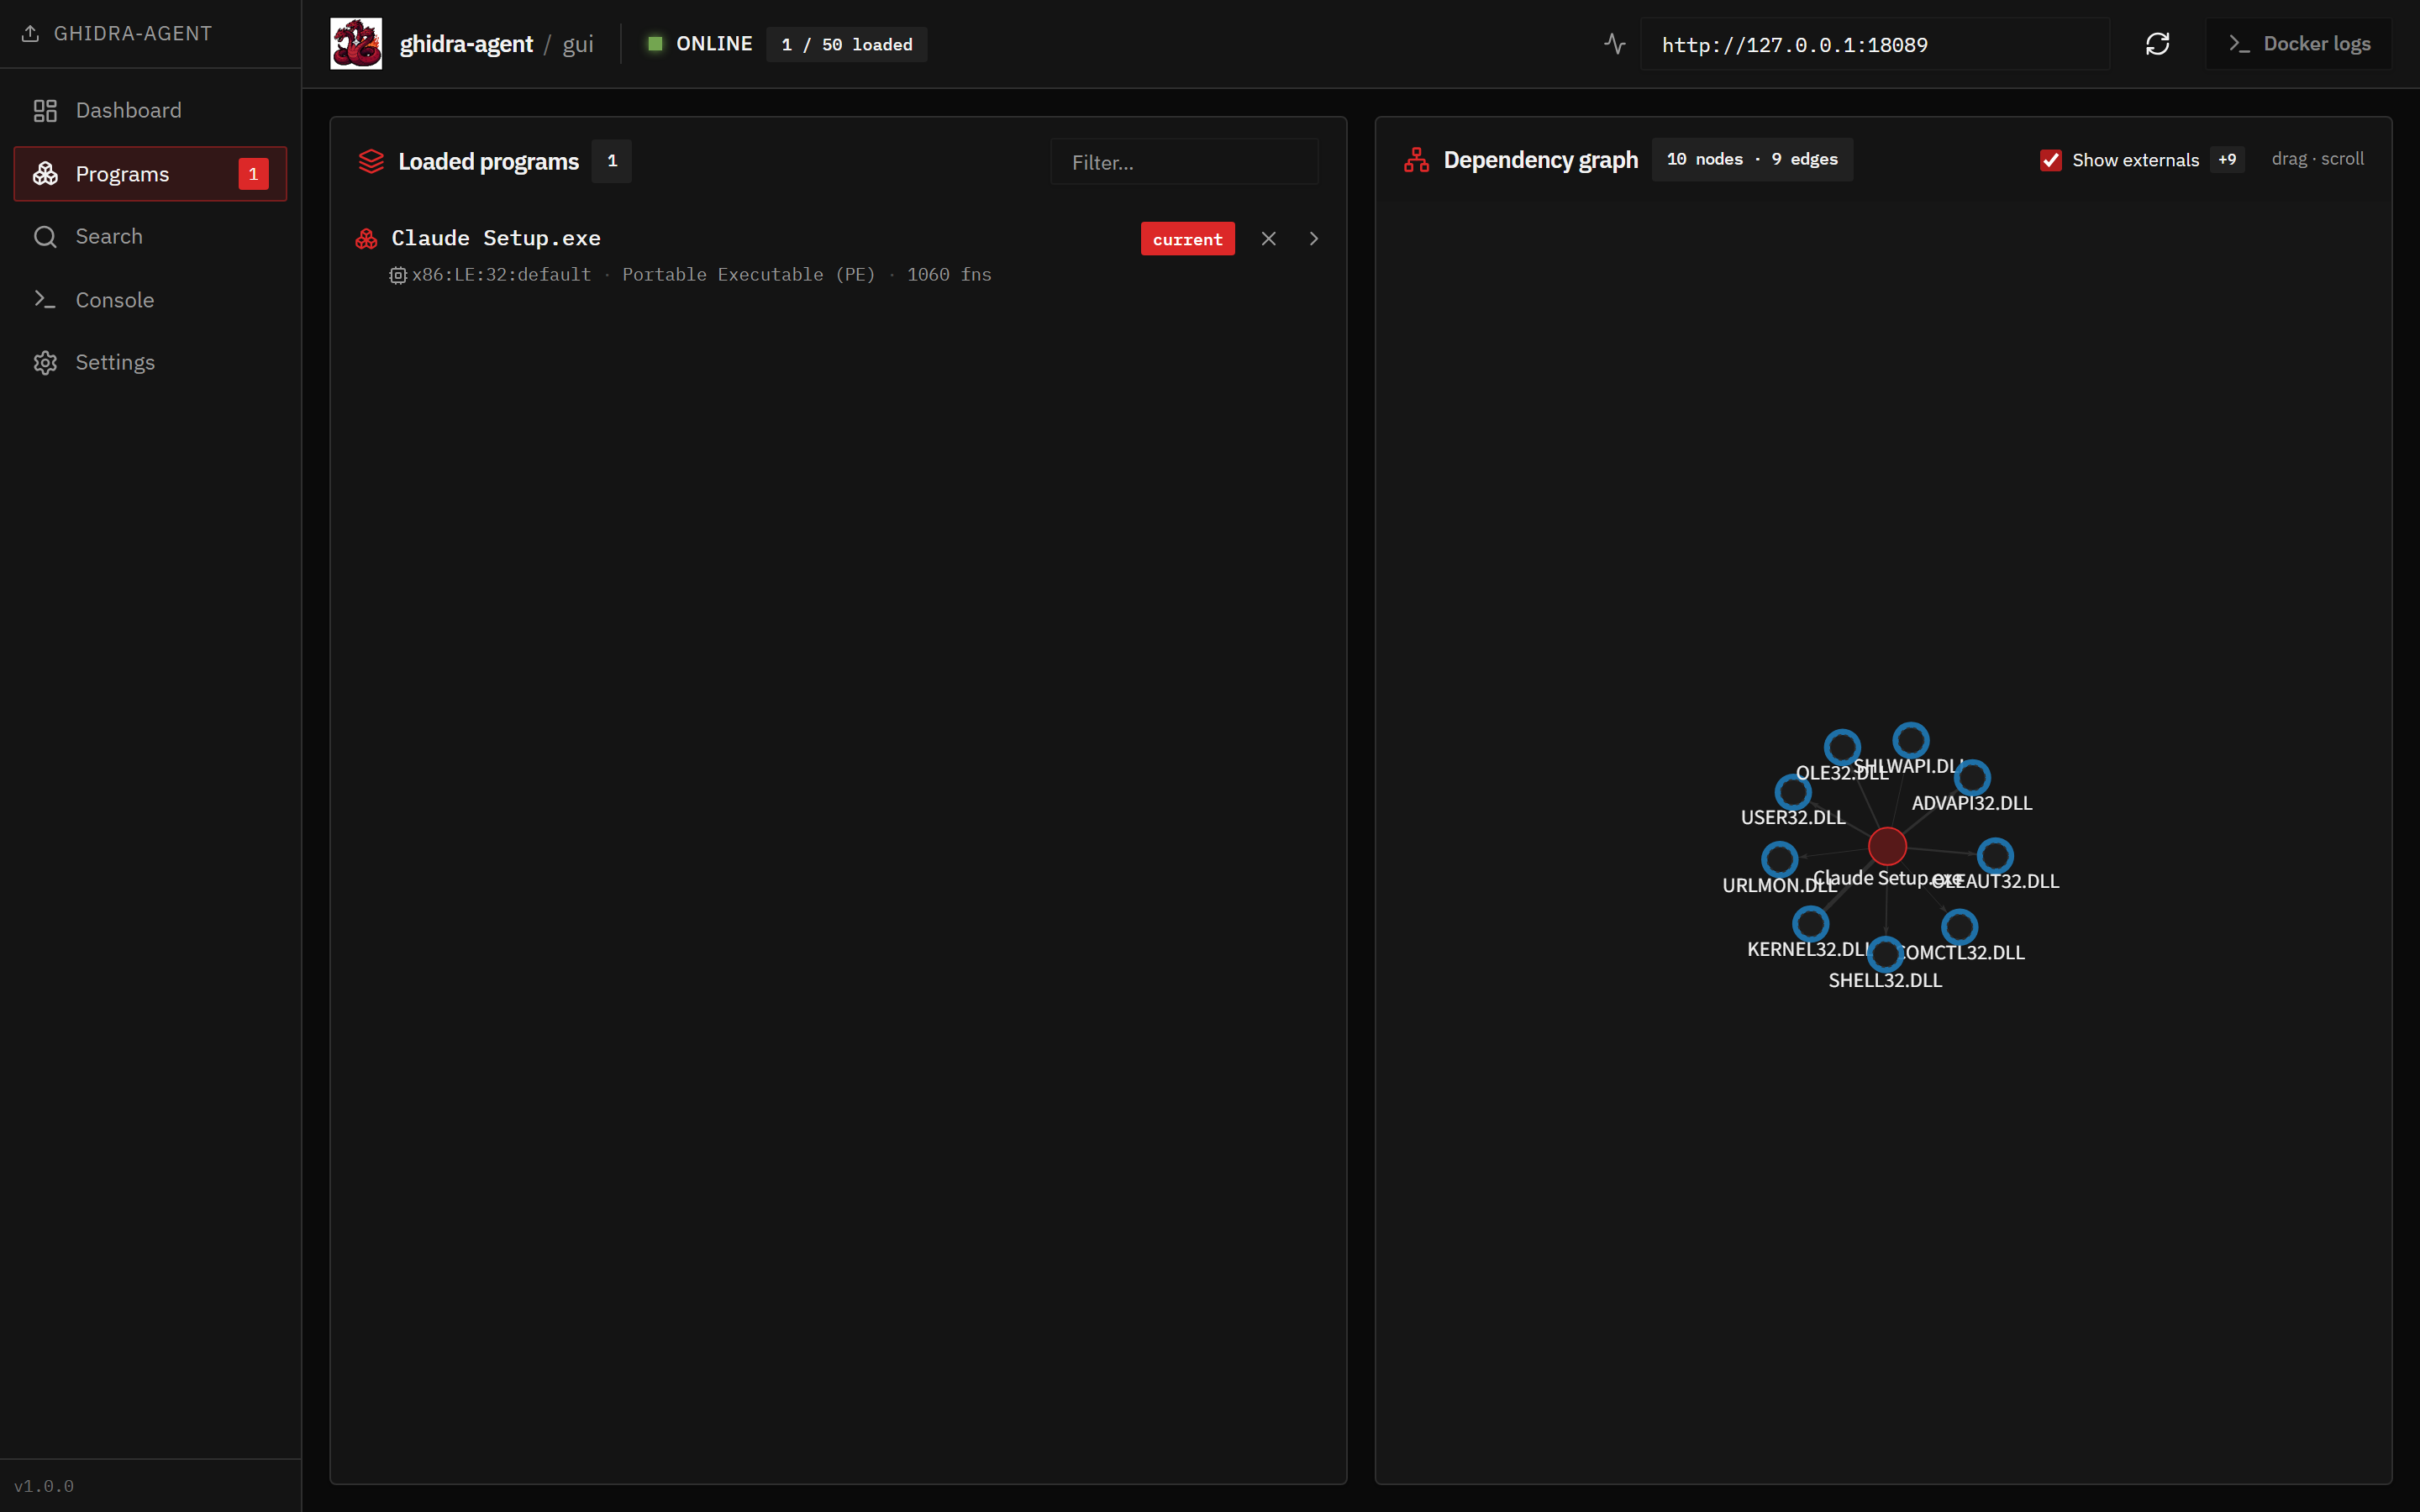Focus the programs Filter field
This screenshot has width=2420, height=1512.
pyautogui.click(x=1183, y=162)
